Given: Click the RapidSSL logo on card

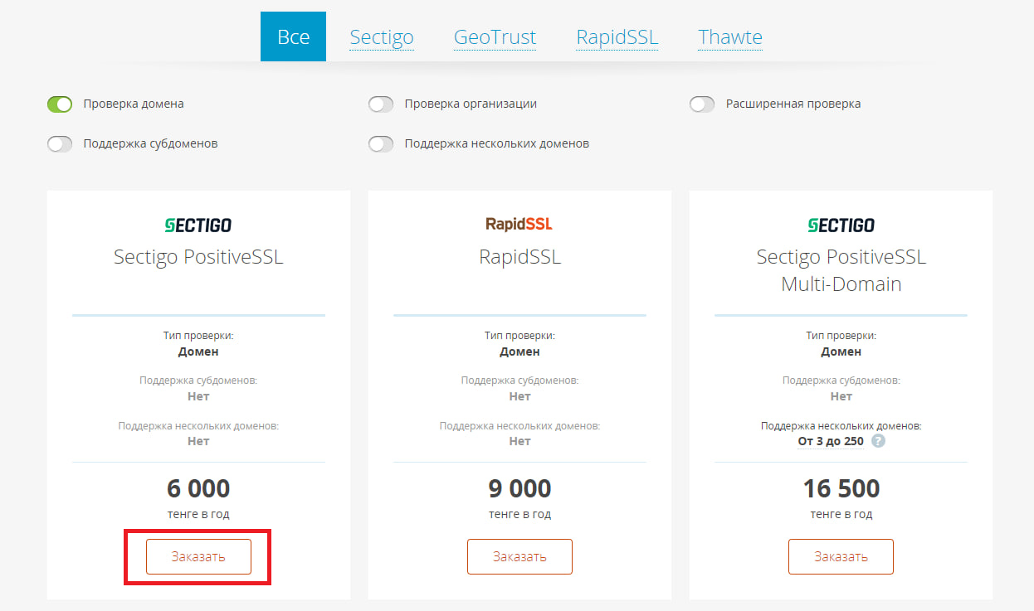Looking at the screenshot, I should coord(519,224).
